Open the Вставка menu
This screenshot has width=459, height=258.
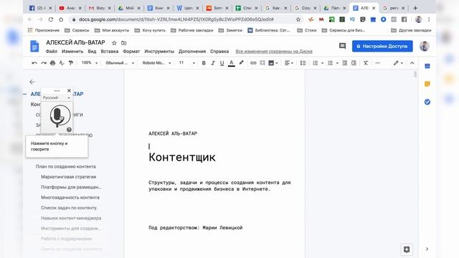[x=110, y=51]
